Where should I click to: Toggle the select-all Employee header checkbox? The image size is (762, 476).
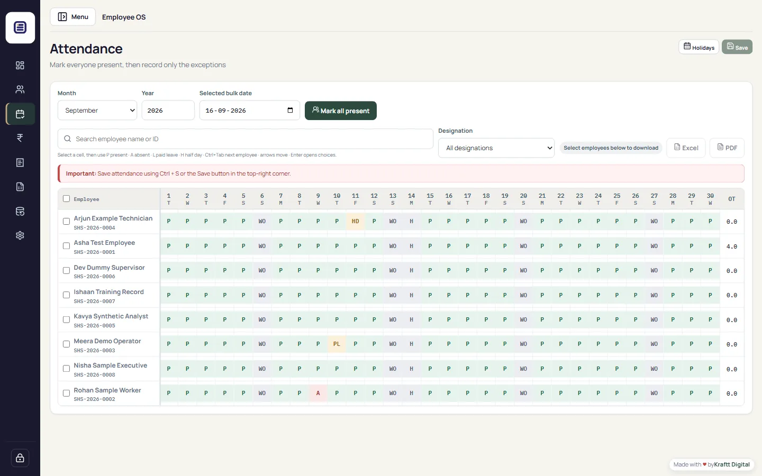click(66, 199)
